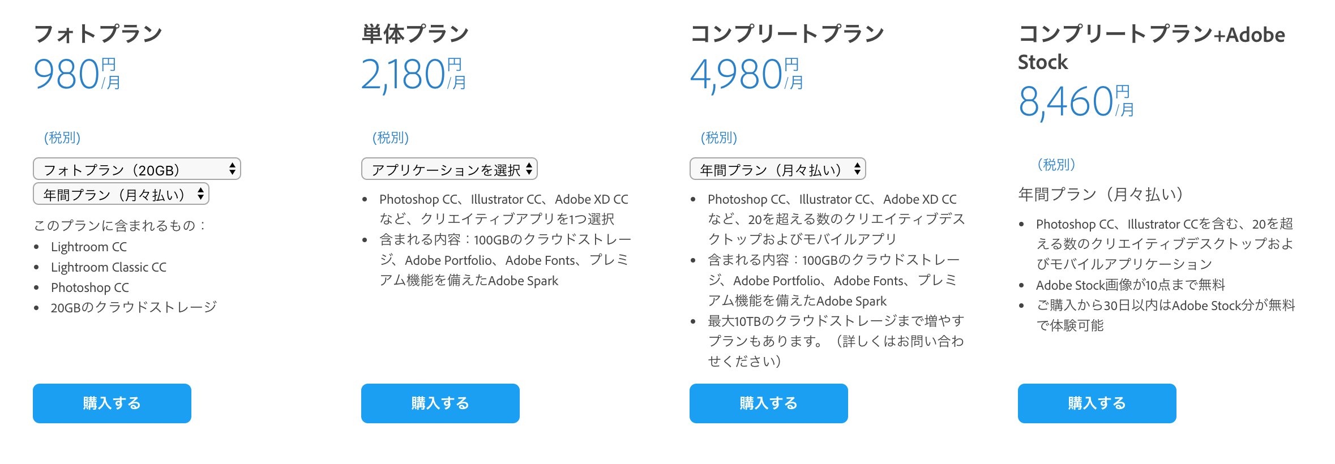Open the コンプリートプラン 年間プラン（月々払い）dropdown

(x=778, y=169)
